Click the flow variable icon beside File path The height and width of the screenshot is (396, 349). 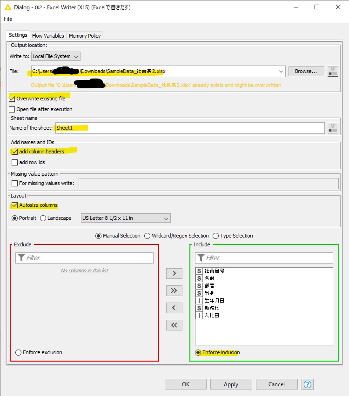tap(333, 71)
